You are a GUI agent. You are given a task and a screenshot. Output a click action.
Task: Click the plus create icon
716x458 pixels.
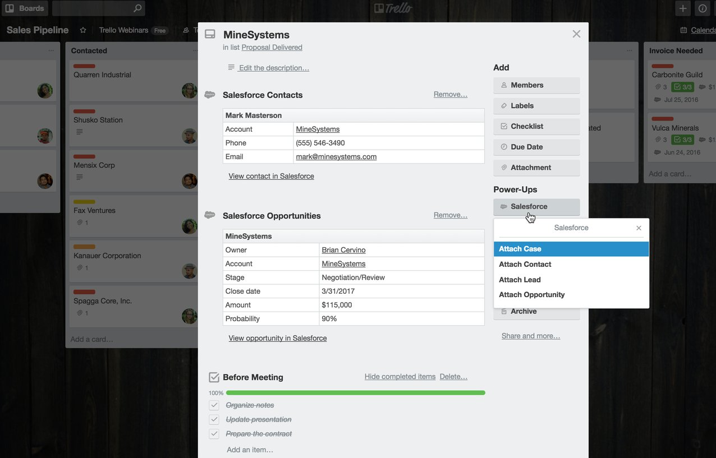682,8
